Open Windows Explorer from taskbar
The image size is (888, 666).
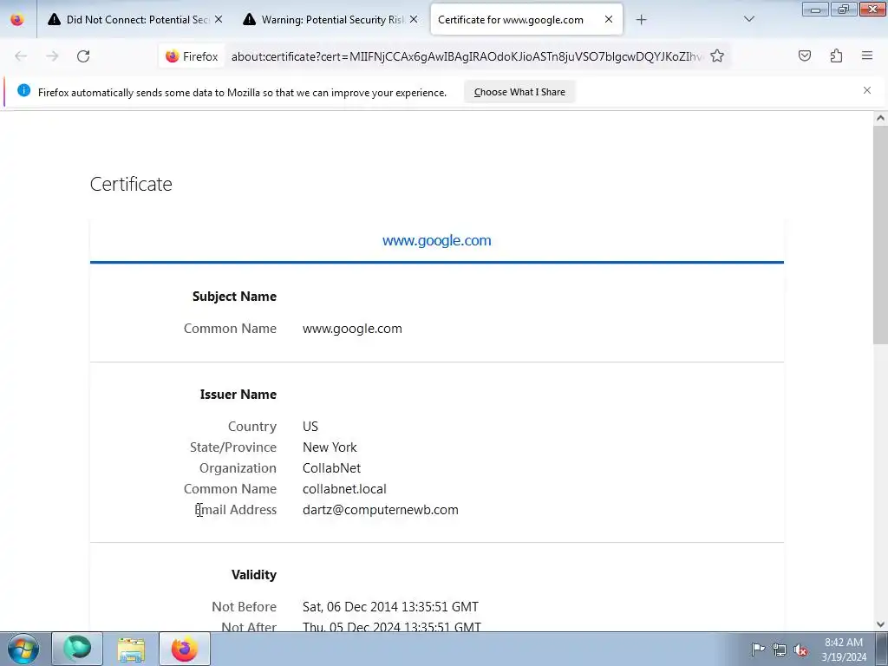[x=131, y=649]
